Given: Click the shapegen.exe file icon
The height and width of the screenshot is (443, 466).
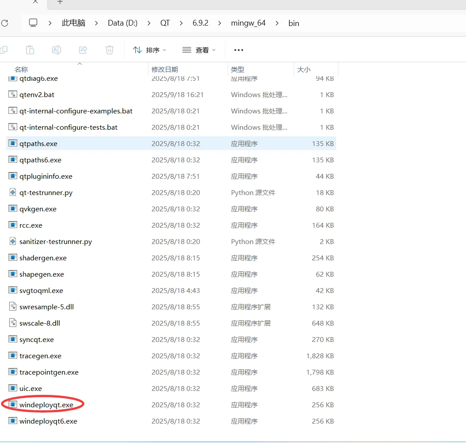Looking at the screenshot, I should coord(12,274).
